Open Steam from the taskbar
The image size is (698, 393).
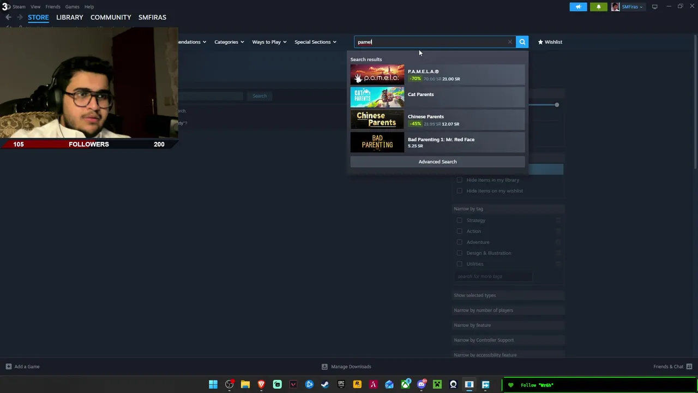325,385
